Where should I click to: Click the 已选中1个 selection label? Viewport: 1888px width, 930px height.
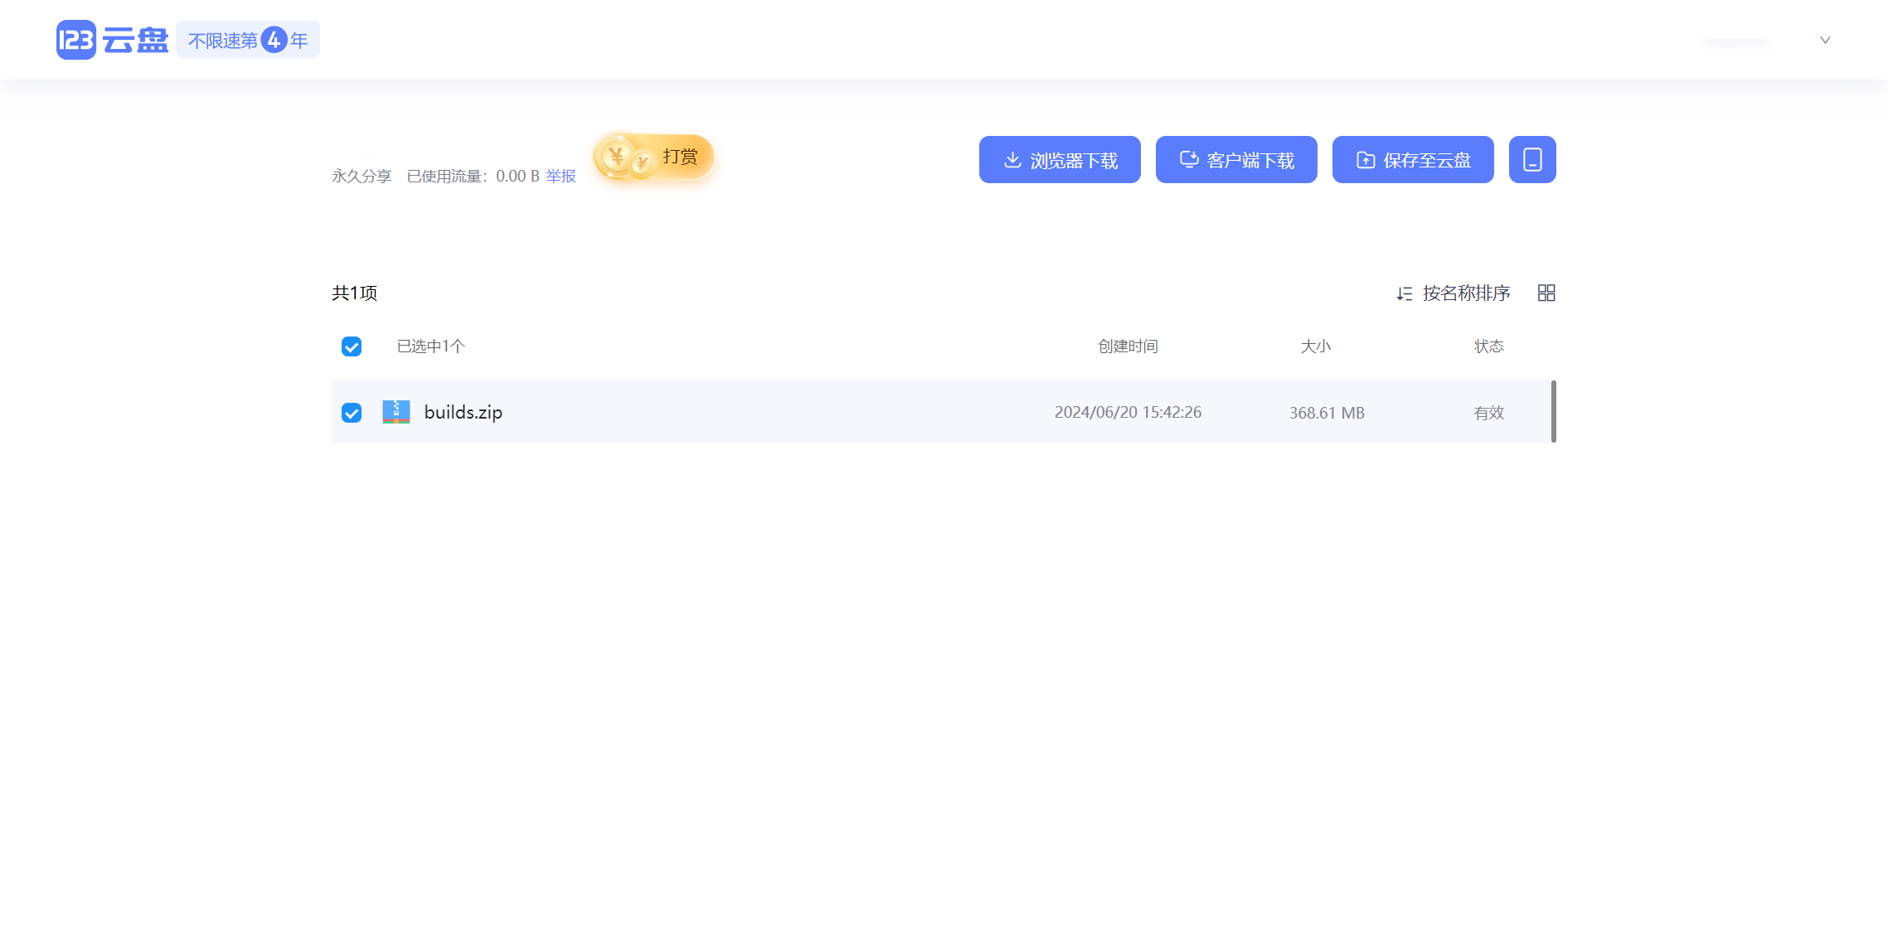click(431, 346)
